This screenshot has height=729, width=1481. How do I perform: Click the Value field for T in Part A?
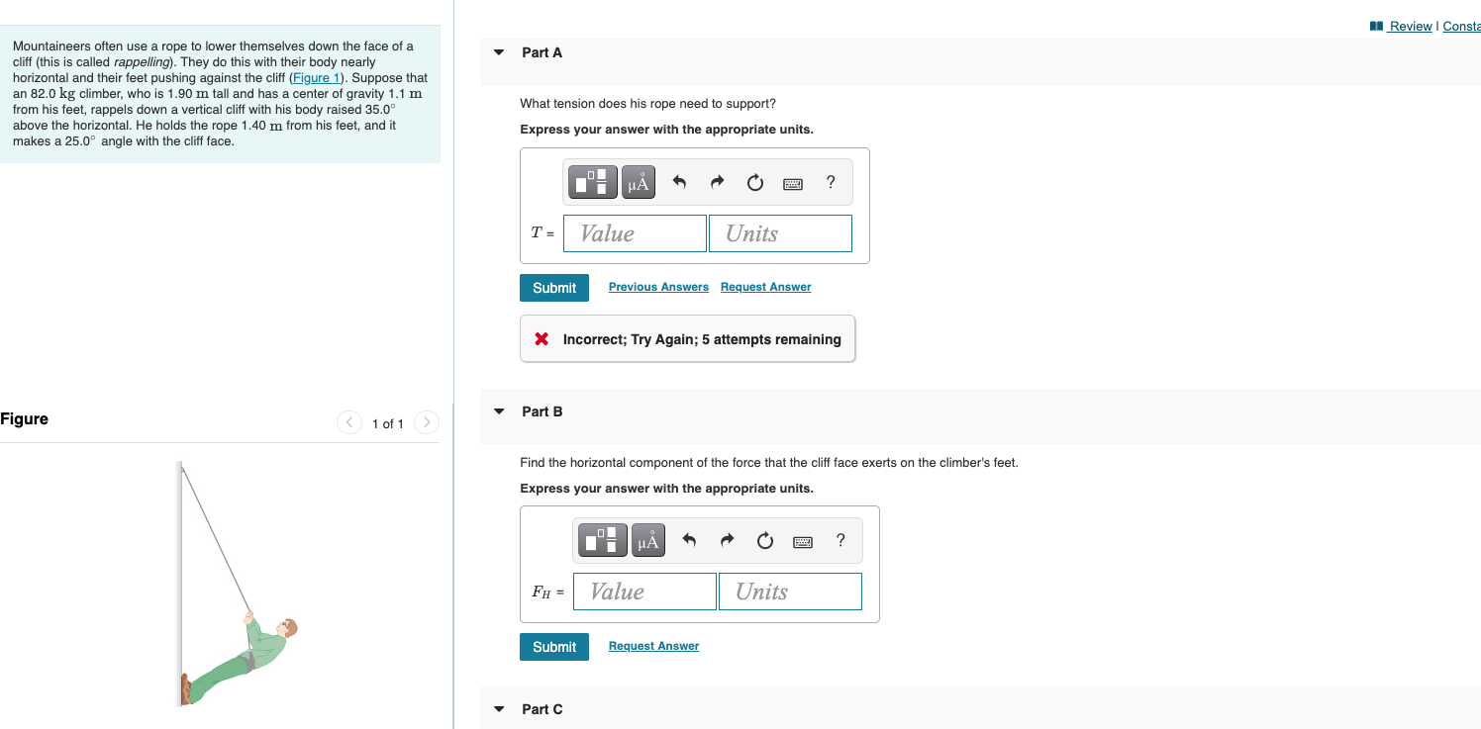[634, 232]
